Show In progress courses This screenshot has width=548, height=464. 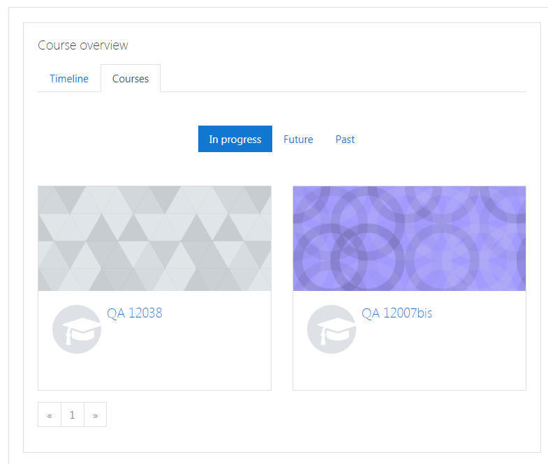(235, 139)
